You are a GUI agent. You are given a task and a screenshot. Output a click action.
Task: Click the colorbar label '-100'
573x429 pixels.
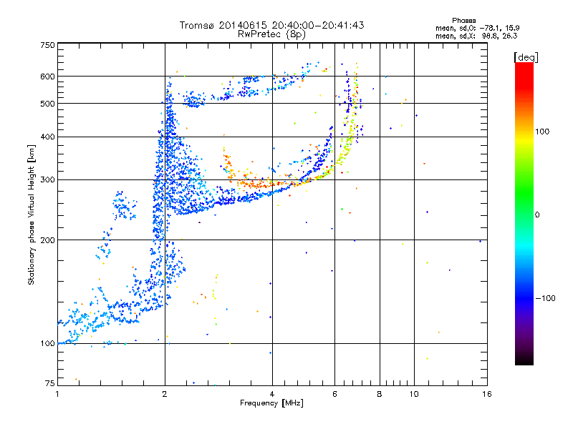[x=545, y=298]
